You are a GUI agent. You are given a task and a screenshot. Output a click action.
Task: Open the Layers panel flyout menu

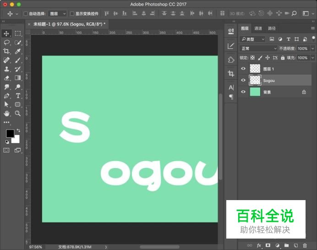tap(313, 28)
